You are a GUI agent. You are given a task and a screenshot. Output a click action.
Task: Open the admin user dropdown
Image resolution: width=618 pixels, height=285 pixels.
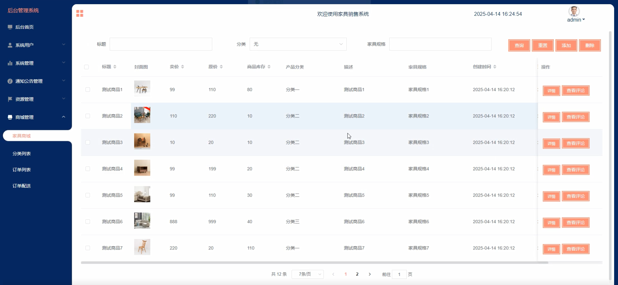coord(576,20)
